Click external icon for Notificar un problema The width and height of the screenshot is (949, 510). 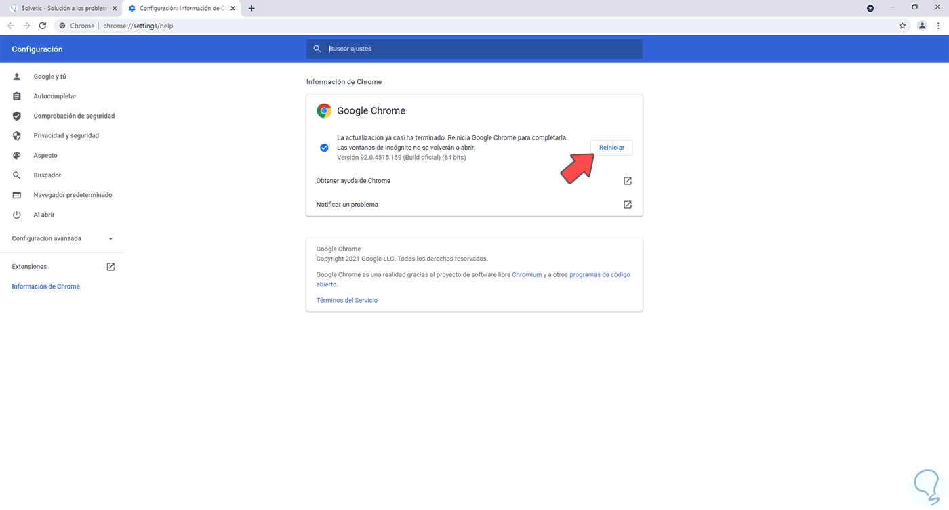(628, 205)
